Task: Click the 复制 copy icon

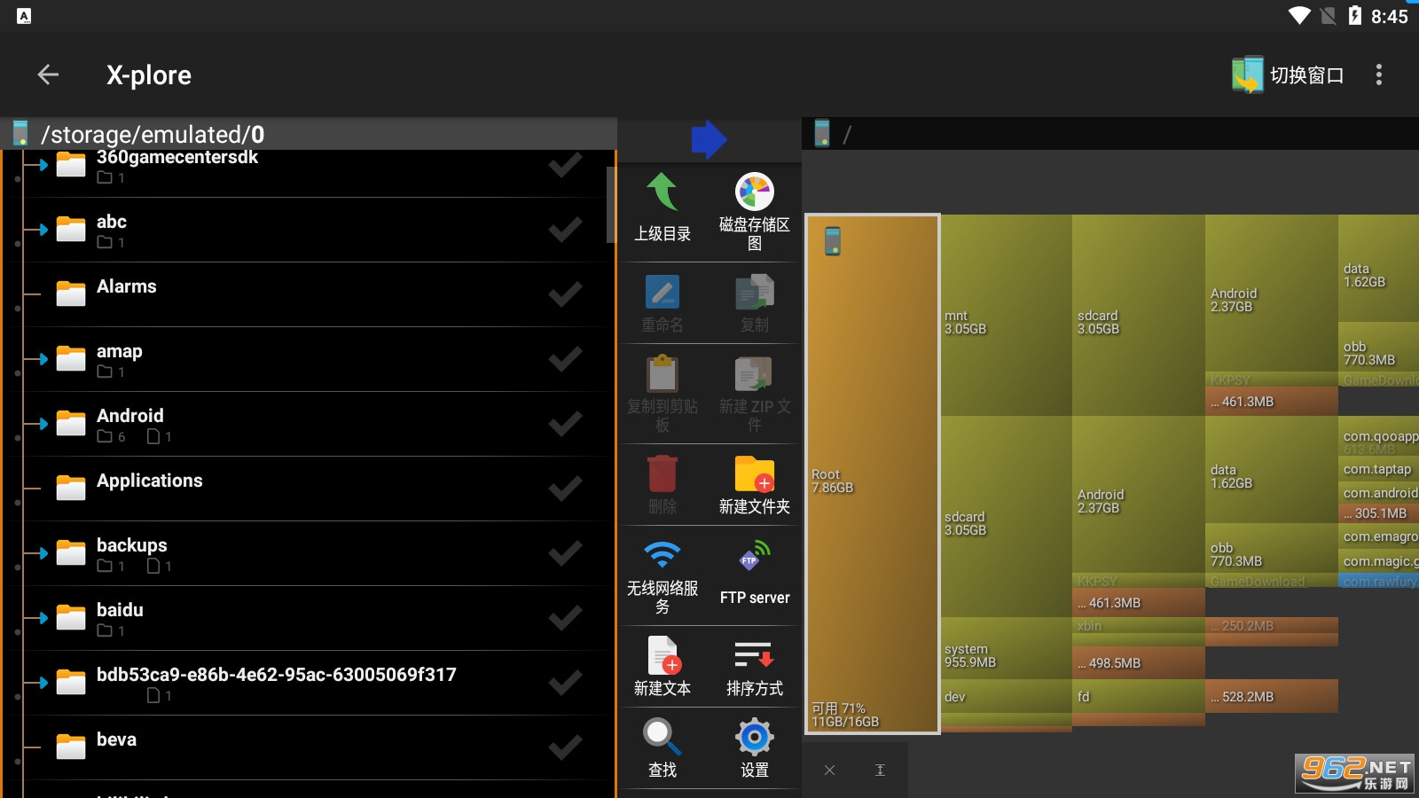Action: point(755,292)
